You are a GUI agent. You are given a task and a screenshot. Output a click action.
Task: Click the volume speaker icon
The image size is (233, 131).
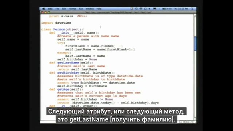tap(149, 9)
